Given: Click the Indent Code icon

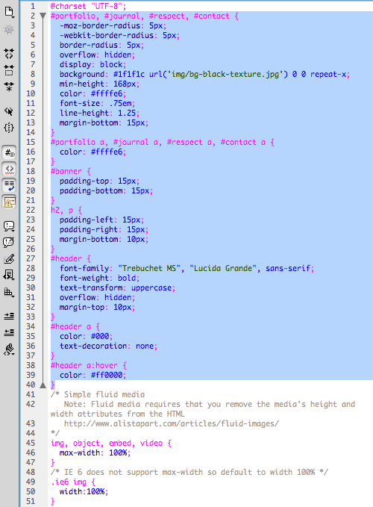Looking at the screenshot, I should click(9, 316).
